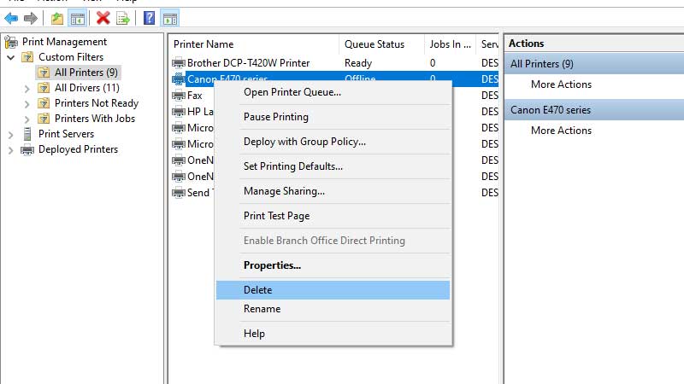Expand the Printers With Jobs node
This screenshot has height=384, width=684.
click(27, 119)
